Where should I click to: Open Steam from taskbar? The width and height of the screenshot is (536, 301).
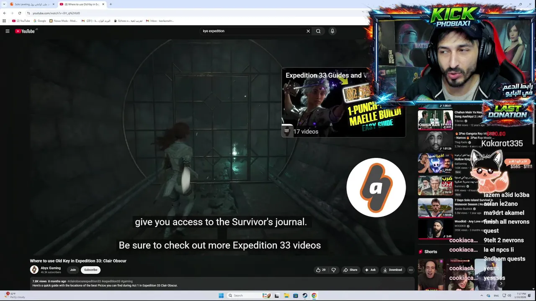click(305, 296)
